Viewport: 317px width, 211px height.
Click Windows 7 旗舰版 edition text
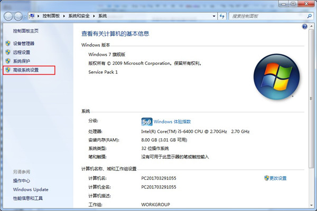[x=107, y=54]
